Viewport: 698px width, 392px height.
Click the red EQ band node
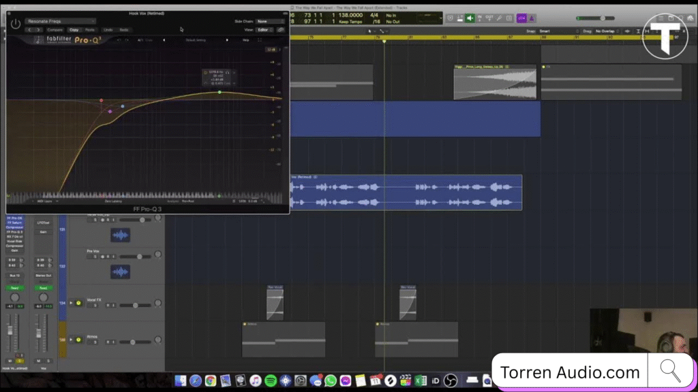tap(102, 101)
